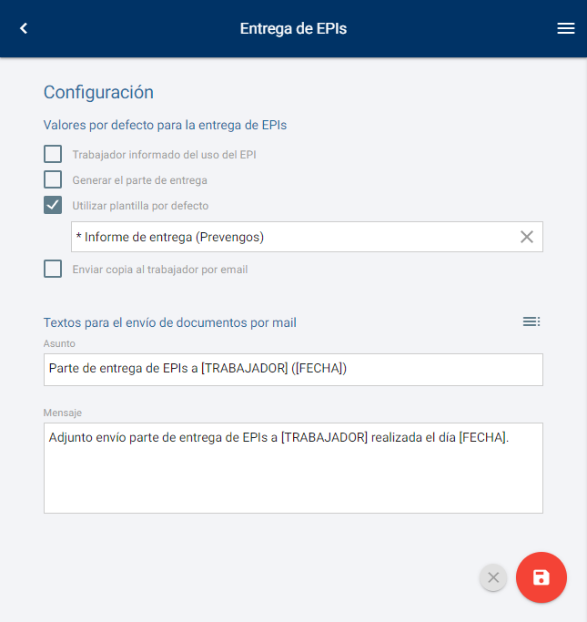Enable 'Generar el parte de entrega' checkbox

(54, 179)
